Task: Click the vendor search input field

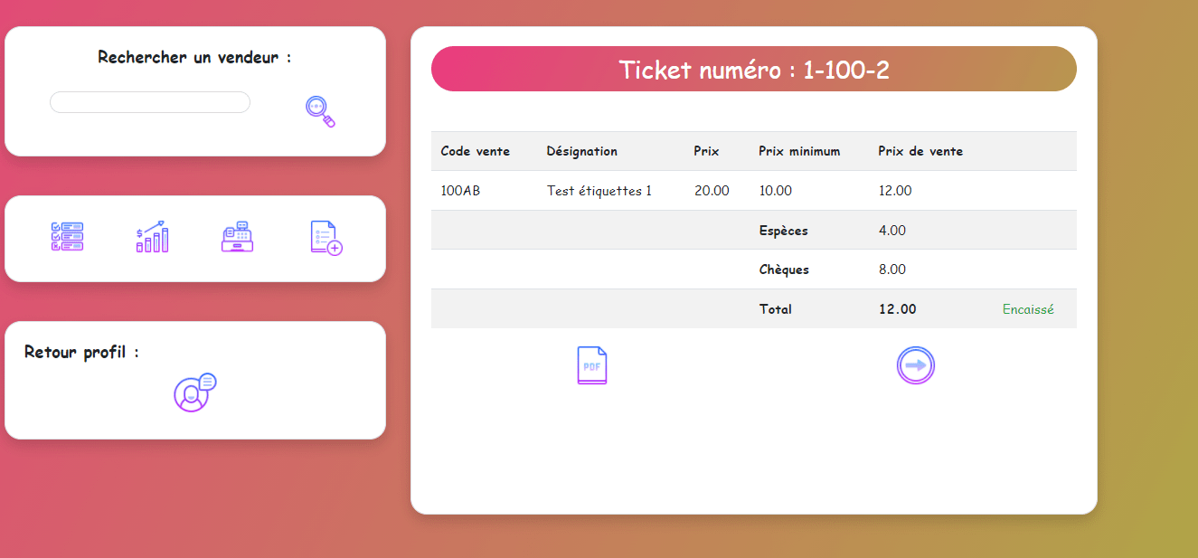Action: (149, 101)
